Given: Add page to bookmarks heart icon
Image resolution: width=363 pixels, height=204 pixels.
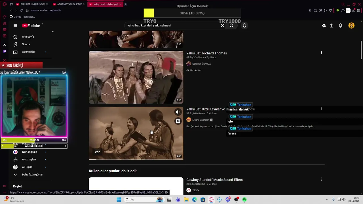Looking at the screenshot, I should click(330, 10).
